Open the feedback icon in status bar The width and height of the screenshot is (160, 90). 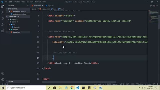[x=154, y=84]
